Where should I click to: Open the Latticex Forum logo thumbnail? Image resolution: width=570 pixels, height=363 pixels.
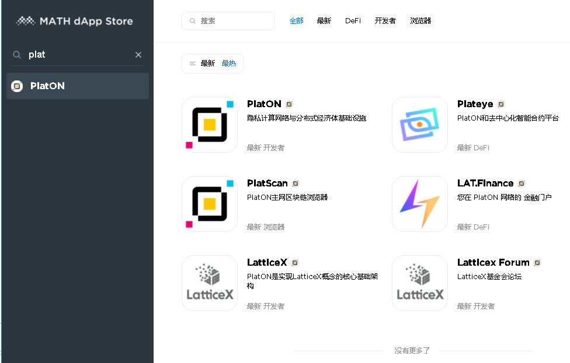420,283
